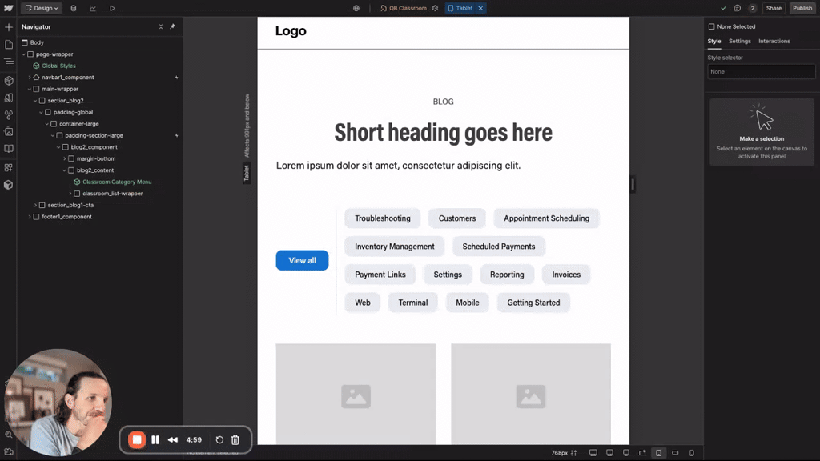This screenshot has height=461, width=820.
Task: Click the green save status checkmark
Action: [723, 8]
